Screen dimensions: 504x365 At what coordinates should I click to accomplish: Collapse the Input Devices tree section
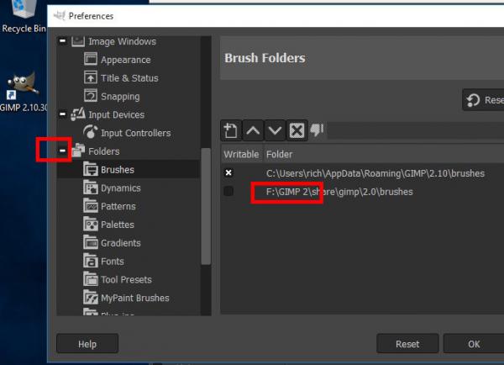click(x=63, y=114)
